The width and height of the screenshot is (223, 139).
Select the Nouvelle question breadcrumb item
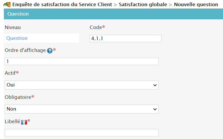tap(196, 5)
